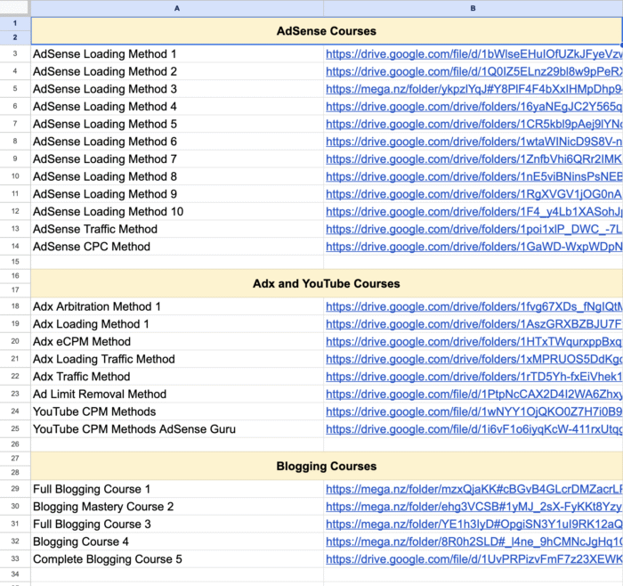
Task: Open the AdSense Loading Method 2 drive link
Action: [x=474, y=71]
